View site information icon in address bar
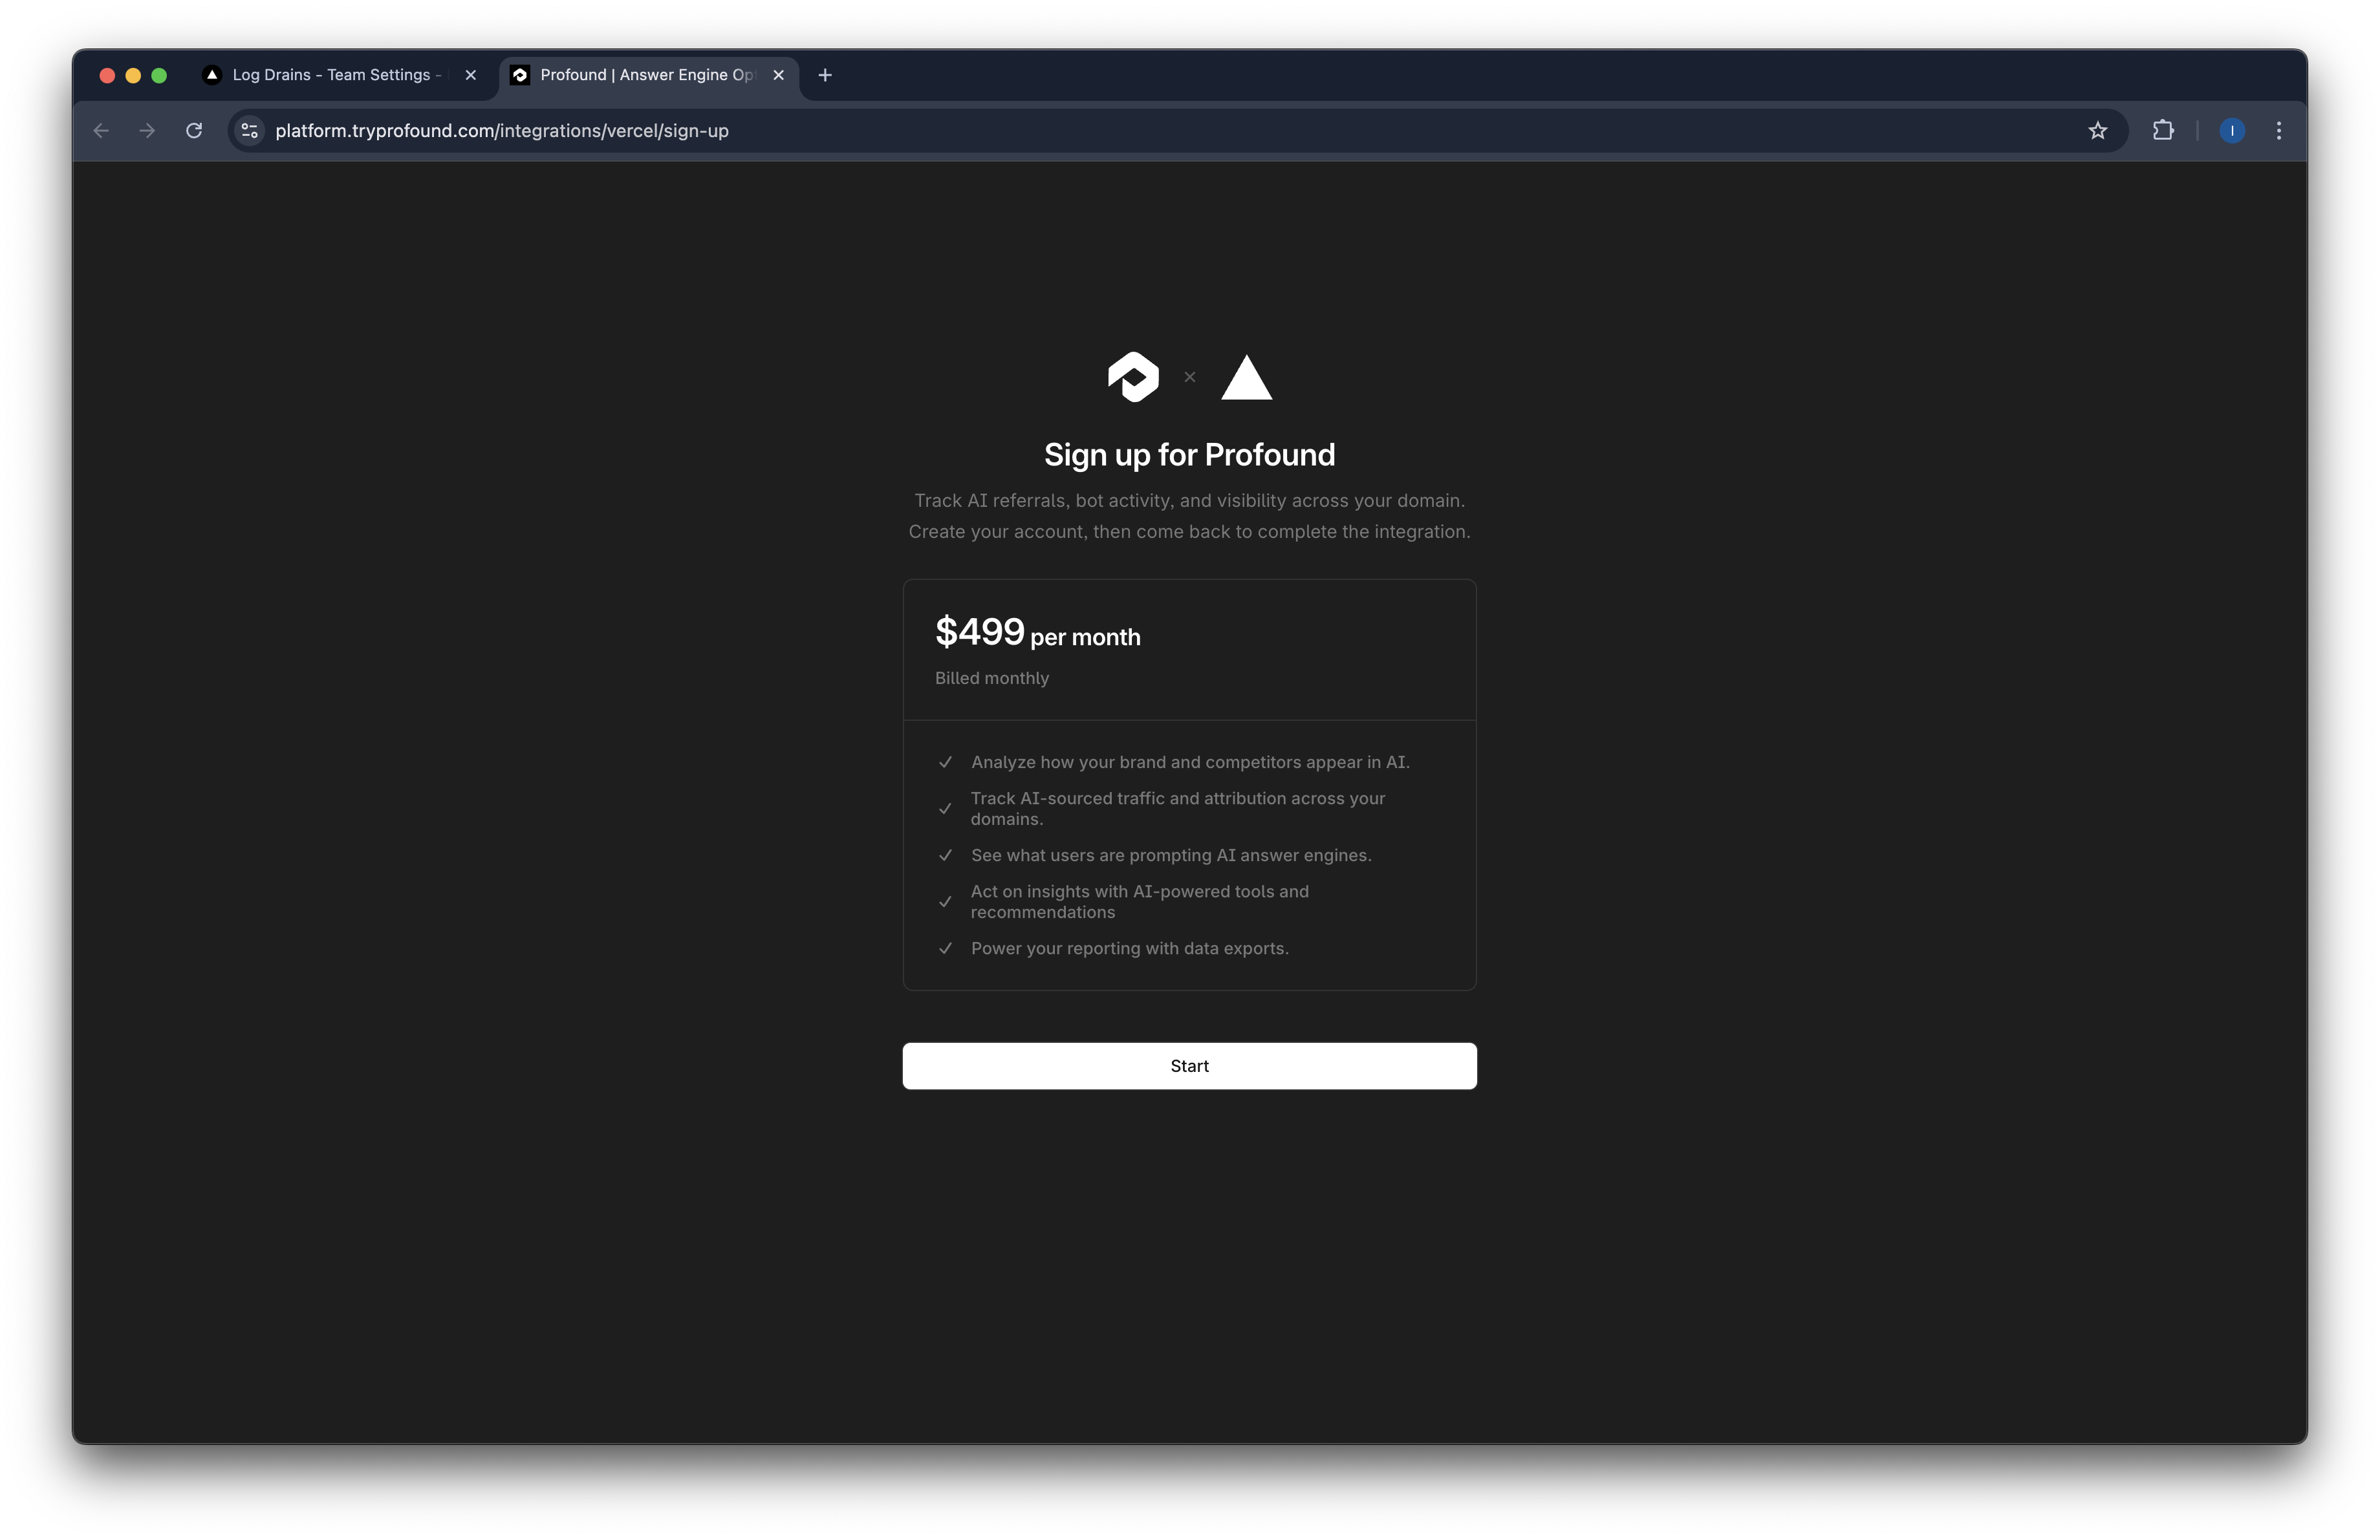 (x=250, y=131)
